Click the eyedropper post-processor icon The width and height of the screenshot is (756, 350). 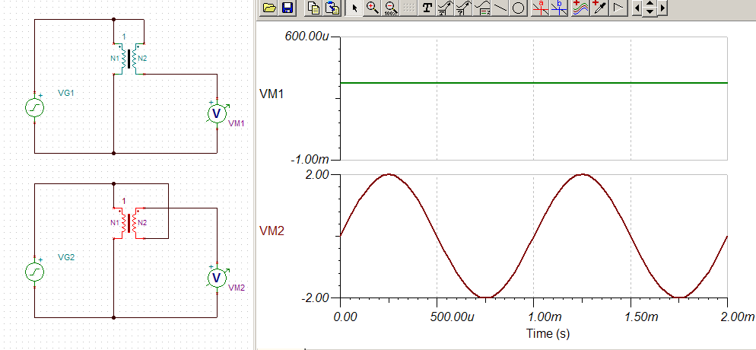(x=600, y=8)
